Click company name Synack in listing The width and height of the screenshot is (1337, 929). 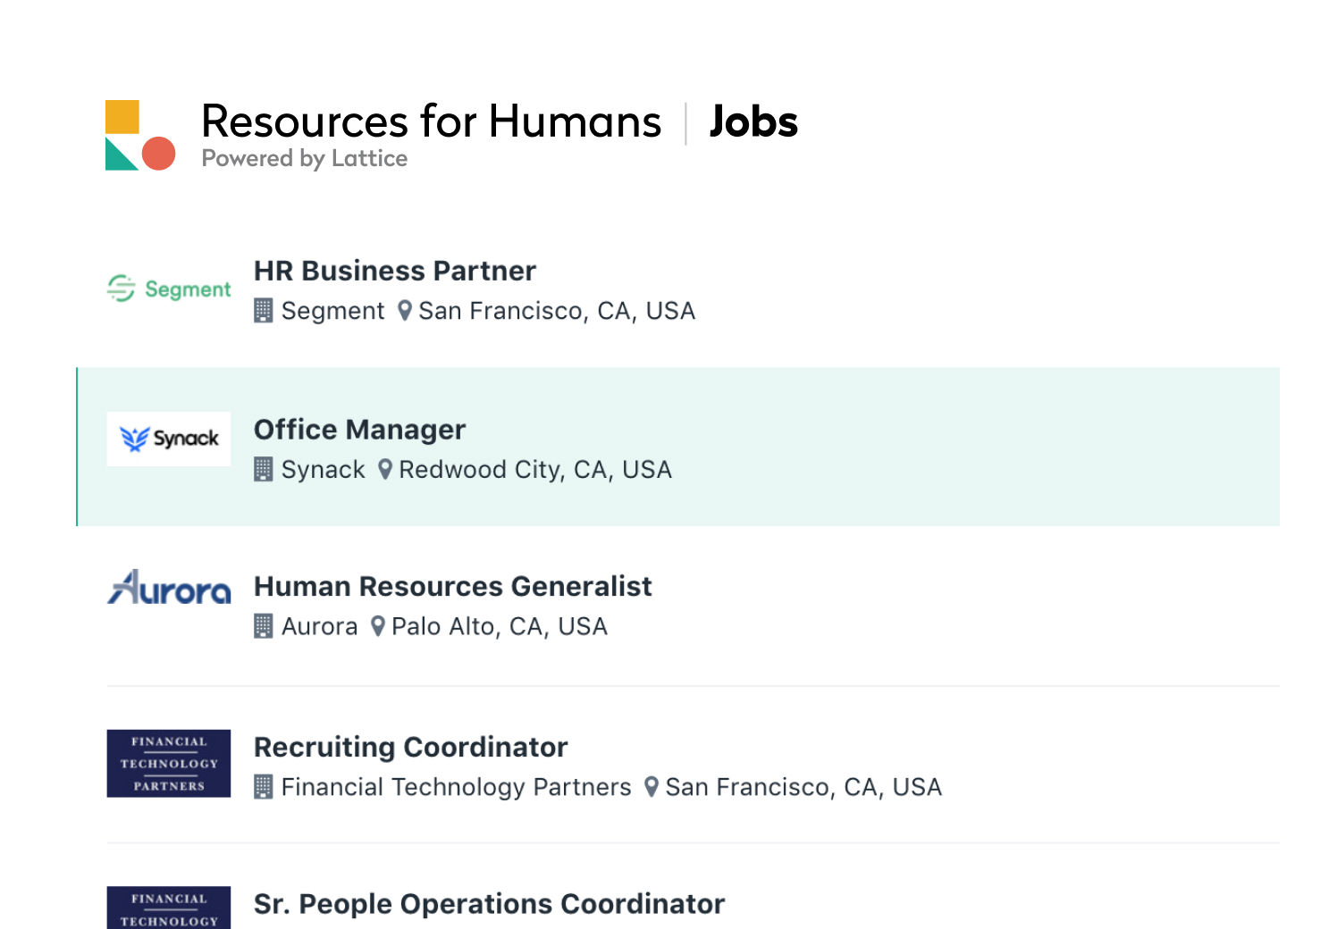pyautogui.click(x=323, y=470)
